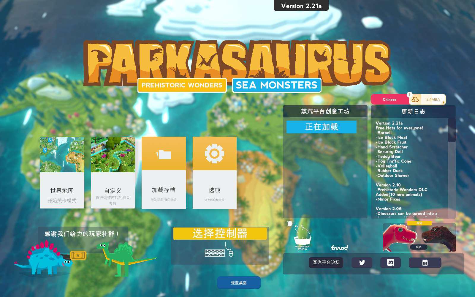Viewport: 475px width, 297px height.
Task: Click changelog line "Free Hats for everyone!"
Action: click(399, 128)
